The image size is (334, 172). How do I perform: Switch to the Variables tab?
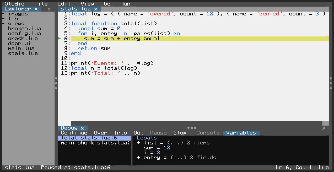pos(241,133)
